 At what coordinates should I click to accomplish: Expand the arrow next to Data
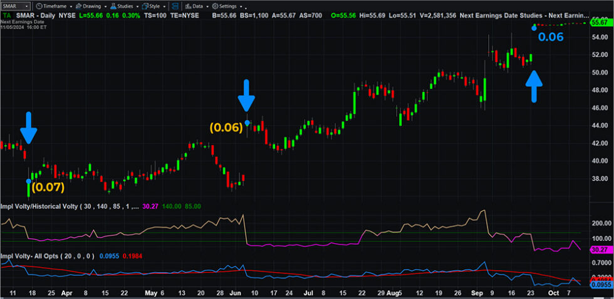[x=207, y=7]
